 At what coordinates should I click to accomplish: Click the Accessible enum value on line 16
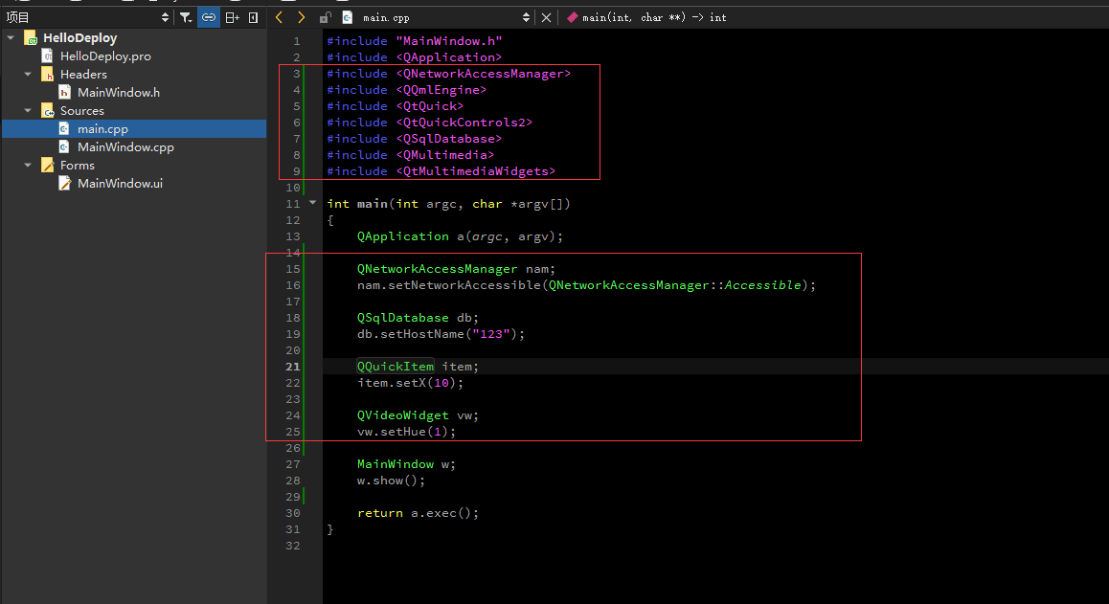click(762, 285)
